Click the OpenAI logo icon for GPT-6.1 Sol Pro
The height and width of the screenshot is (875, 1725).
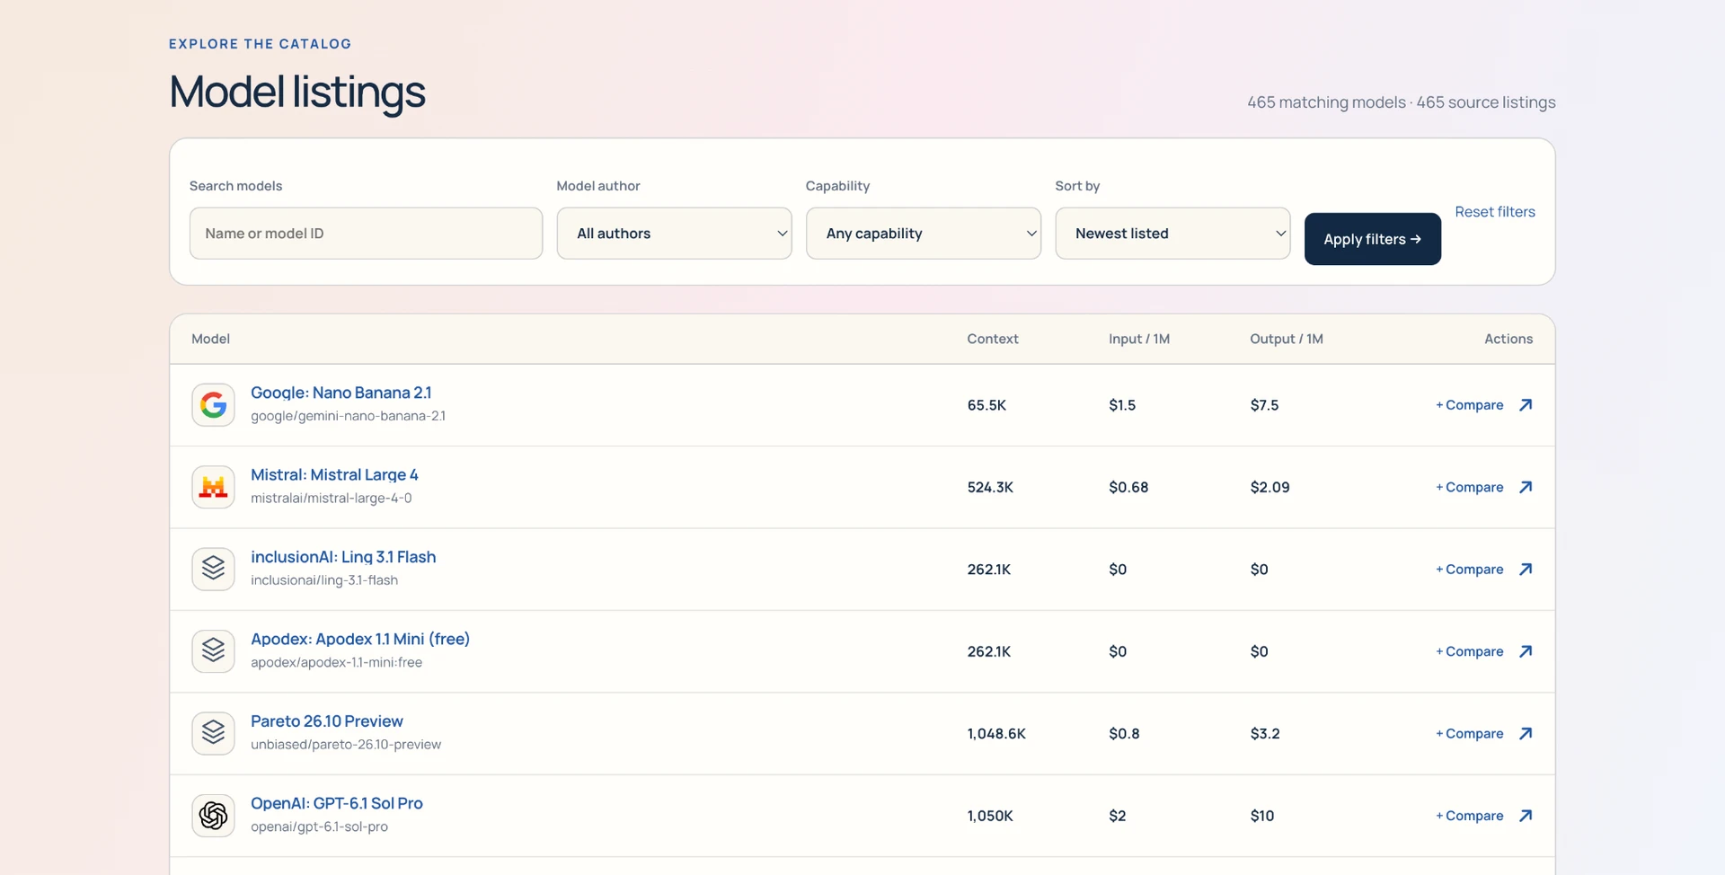pos(213,816)
